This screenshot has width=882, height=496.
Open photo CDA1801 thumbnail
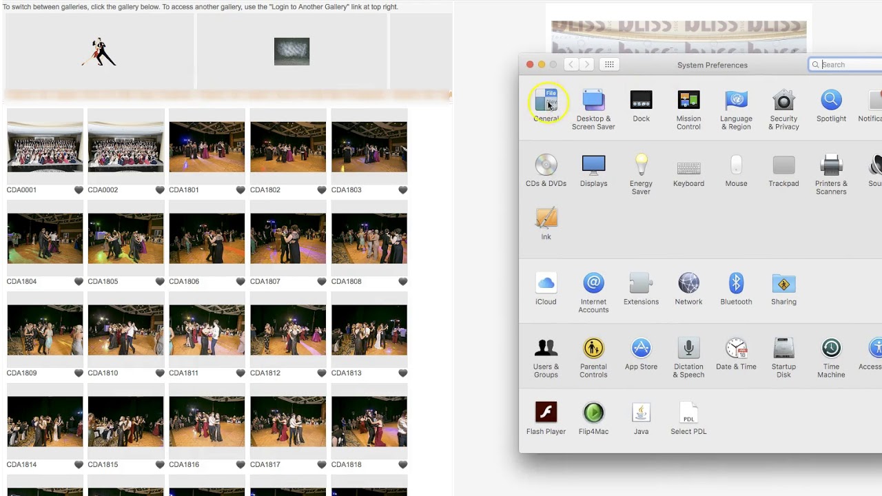[x=207, y=147]
